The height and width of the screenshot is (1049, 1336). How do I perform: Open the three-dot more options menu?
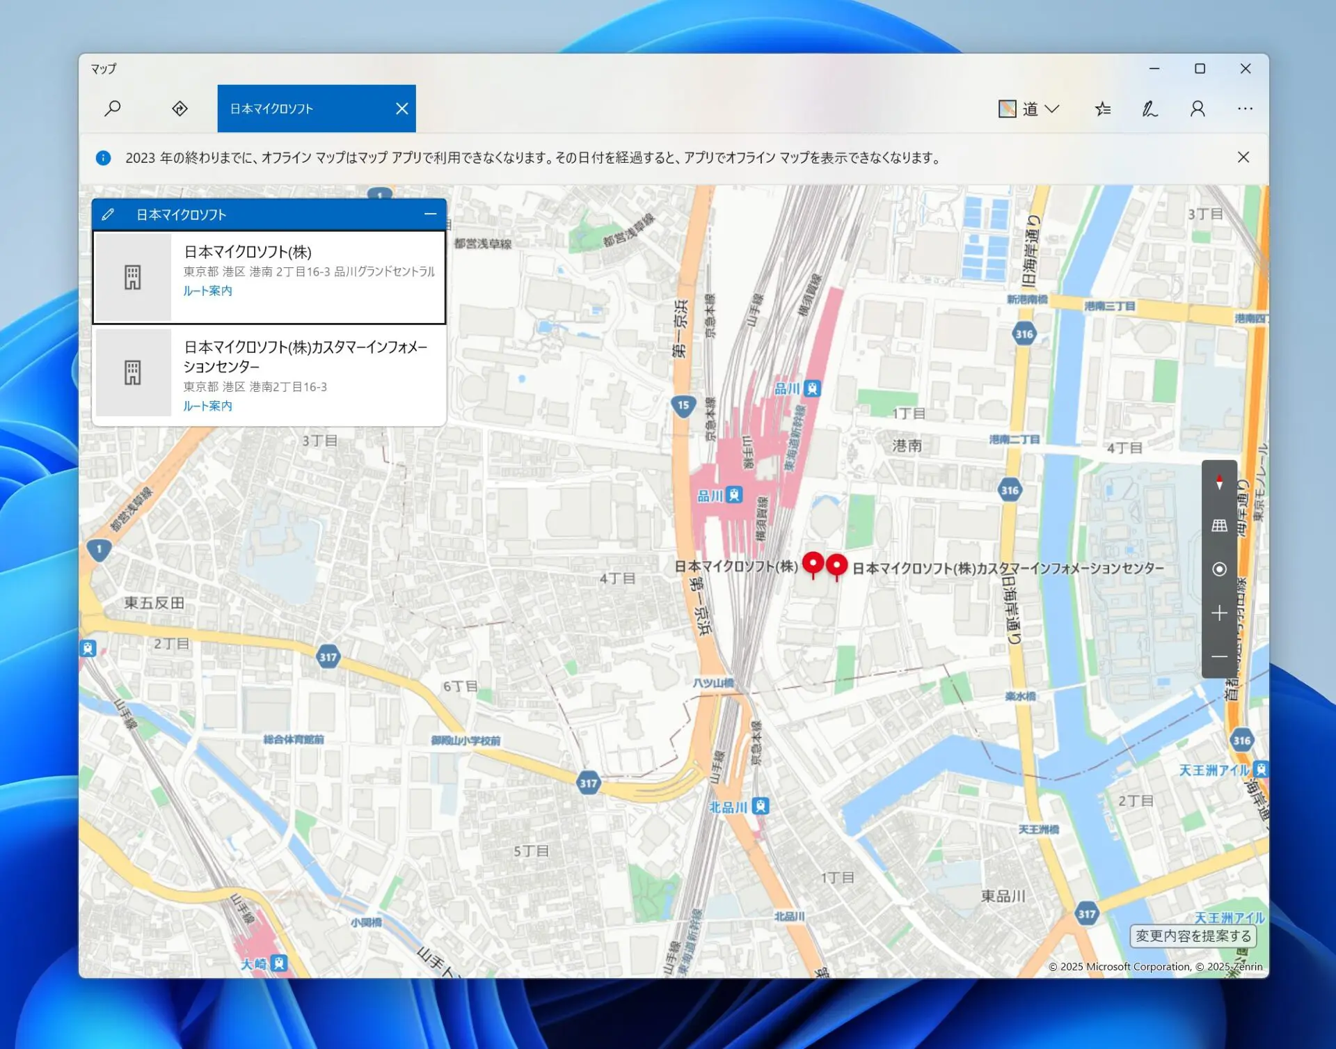1245,109
